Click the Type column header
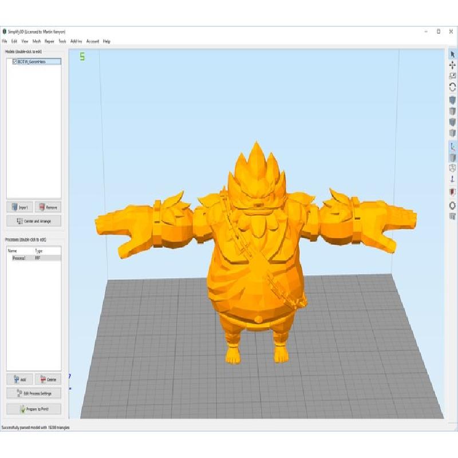Screen dimensions: 458x458 39,251
